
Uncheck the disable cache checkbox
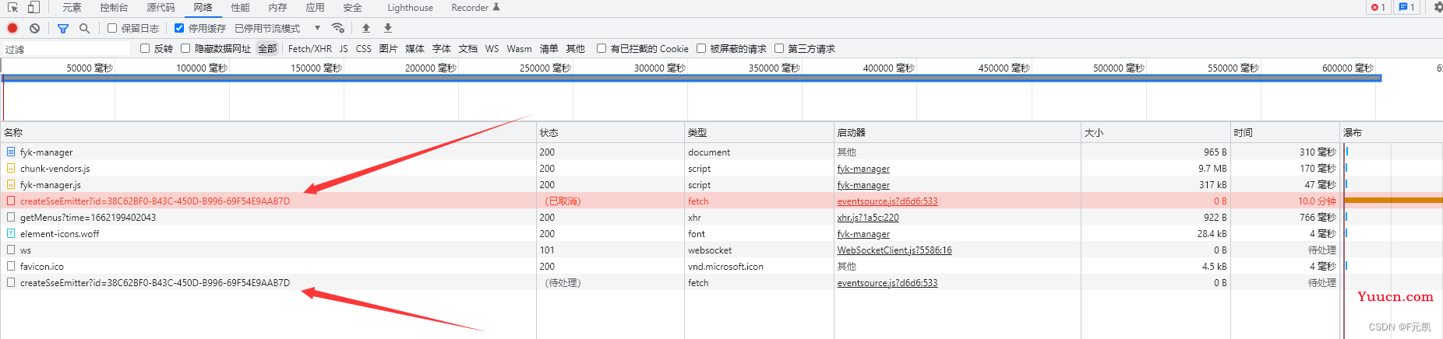(179, 28)
